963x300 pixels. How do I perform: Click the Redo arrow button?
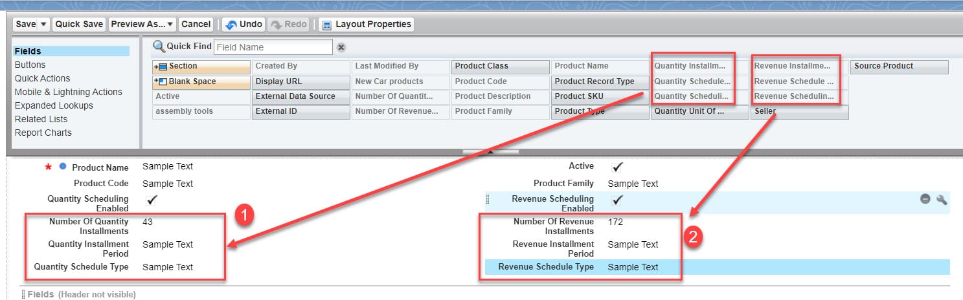pos(289,25)
